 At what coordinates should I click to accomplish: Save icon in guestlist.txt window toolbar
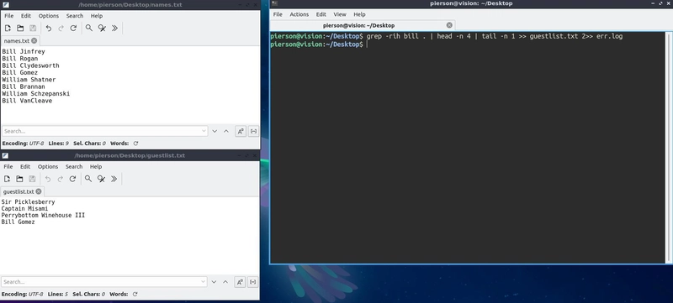(x=32, y=179)
